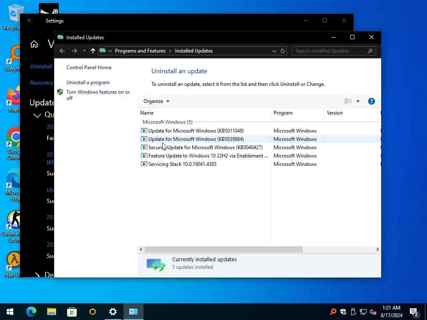Open help with the question mark icon
Image resolution: width=427 pixels, height=320 pixels.
[371, 101]
